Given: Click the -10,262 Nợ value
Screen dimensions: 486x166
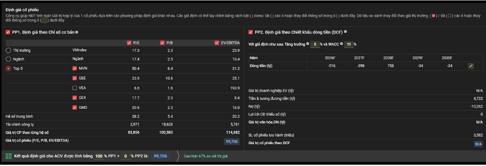Looking at the screenshot, I should (x=476, y=106).
